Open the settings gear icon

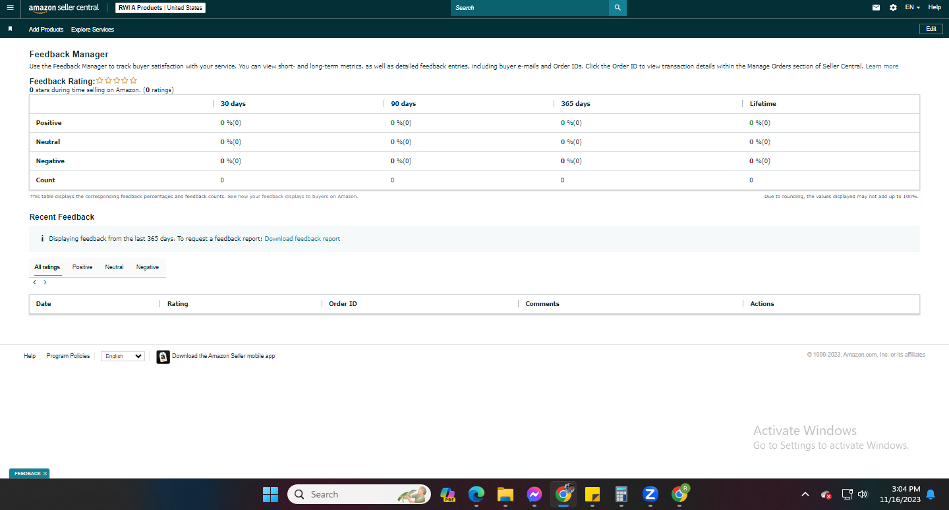[x=893, y=8]
